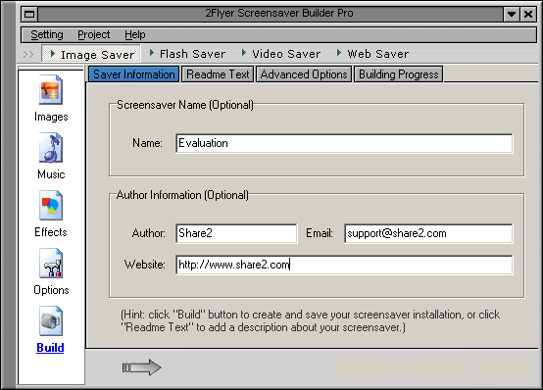Switch to the Readme Text tab
Viewport: 543px width, 390px height.
point(218,74)
